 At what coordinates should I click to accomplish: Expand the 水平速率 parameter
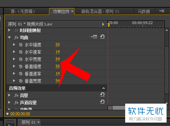[14, 52]
